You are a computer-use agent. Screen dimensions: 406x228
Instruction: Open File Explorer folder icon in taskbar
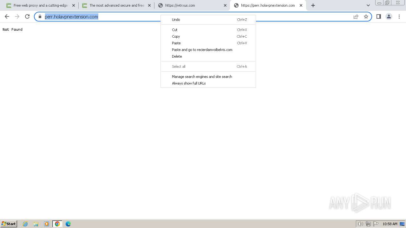pyautogui.click(x=36, y=224)
